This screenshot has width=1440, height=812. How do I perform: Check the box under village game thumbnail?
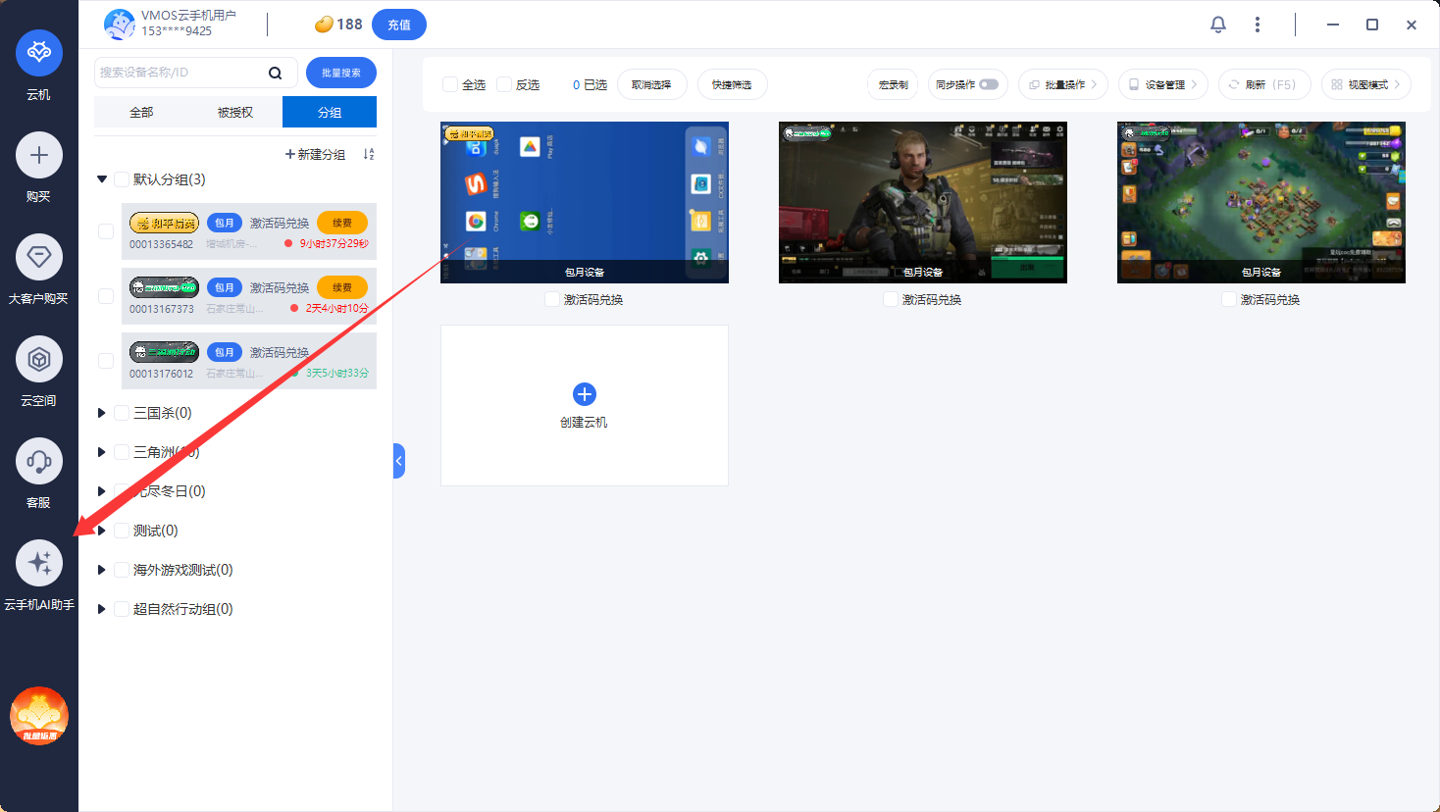point(1229,299)
